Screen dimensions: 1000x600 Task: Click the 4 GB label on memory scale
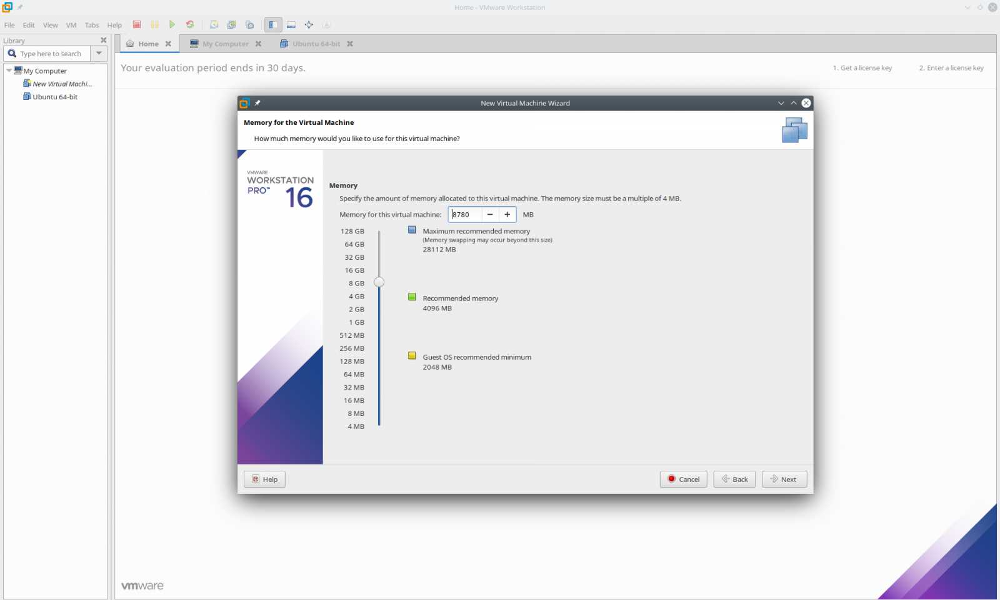[x=356, y=297]
